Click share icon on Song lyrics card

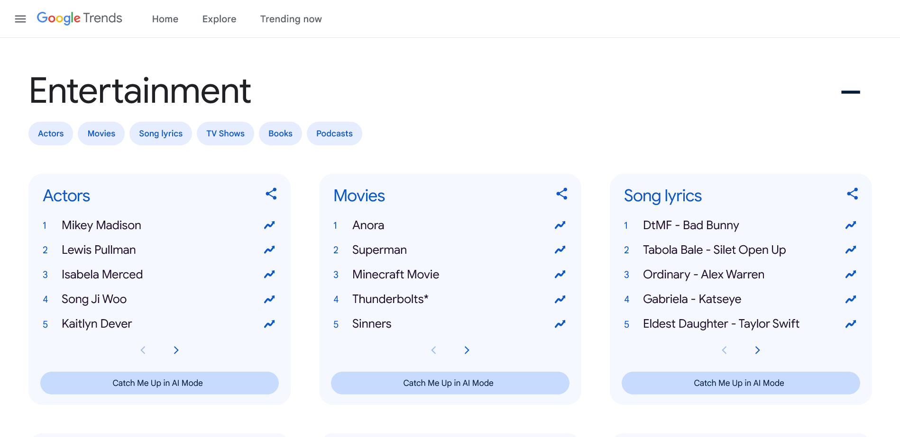pyautogui.click(x=852, y=194)
